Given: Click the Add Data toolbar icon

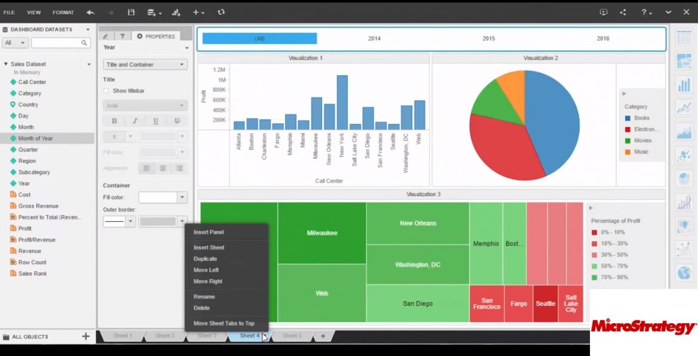Looking at the screenshot, I should [x=150, y=12].
